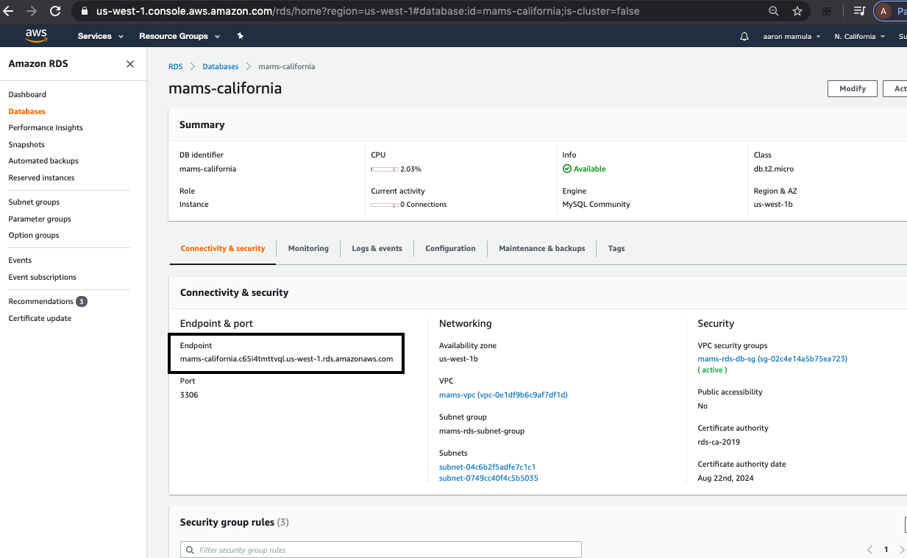Open the Resource Groups dropdown
907x558 pixels.
point(179,36)
